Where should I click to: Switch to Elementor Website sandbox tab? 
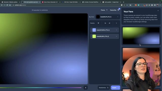(10, 2)
